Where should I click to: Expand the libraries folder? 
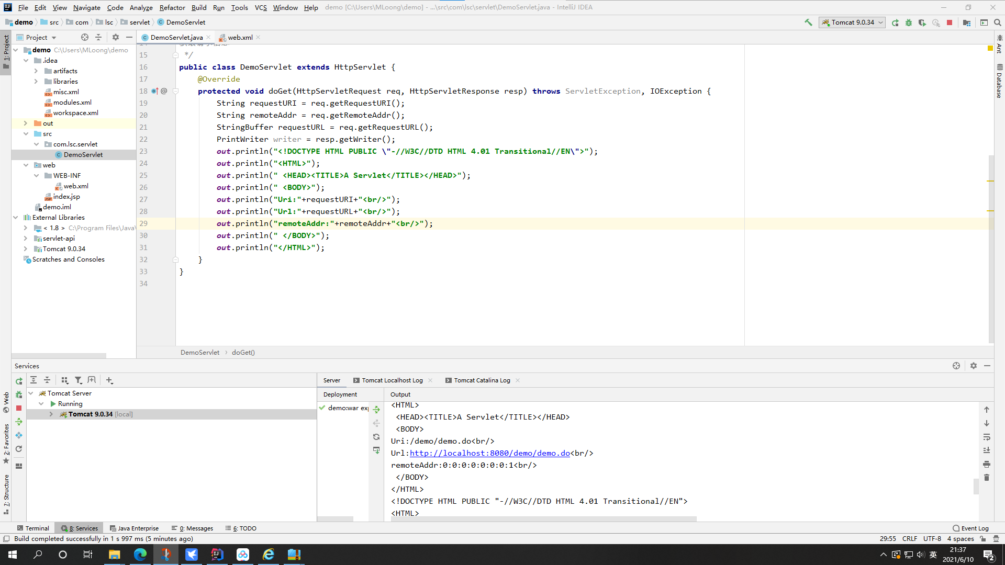tap(36, 82)
